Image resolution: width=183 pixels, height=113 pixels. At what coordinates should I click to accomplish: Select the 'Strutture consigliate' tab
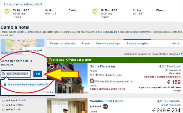pyautogui.click(x=137, y=44)
